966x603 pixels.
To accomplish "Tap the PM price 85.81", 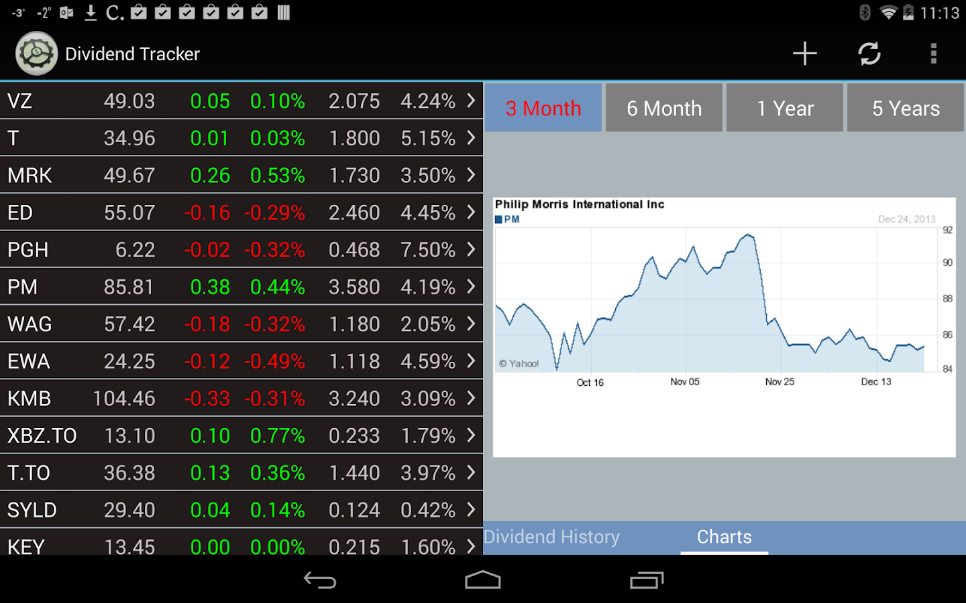I will coord(129,287).
